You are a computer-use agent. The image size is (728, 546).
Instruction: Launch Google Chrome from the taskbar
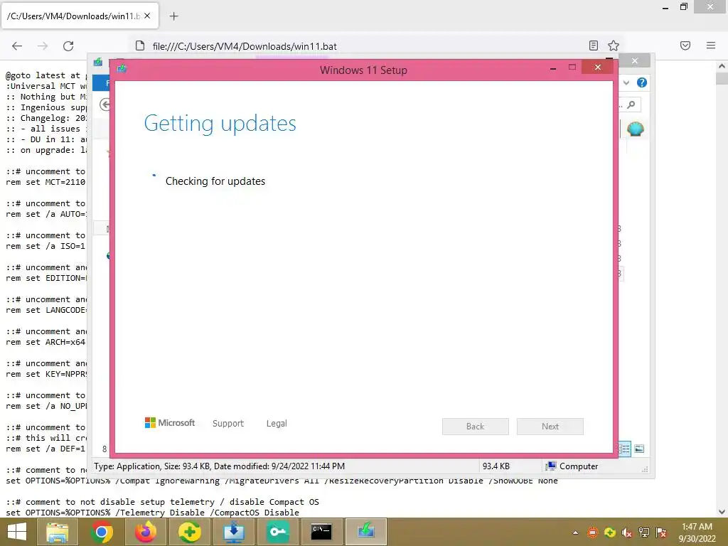(x=102, y=532)
